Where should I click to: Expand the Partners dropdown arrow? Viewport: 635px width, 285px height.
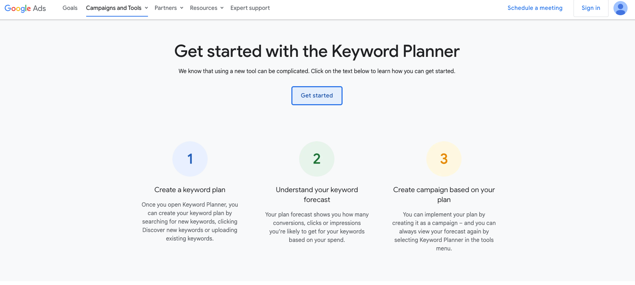pyautogui.click(x=182, y=8)
